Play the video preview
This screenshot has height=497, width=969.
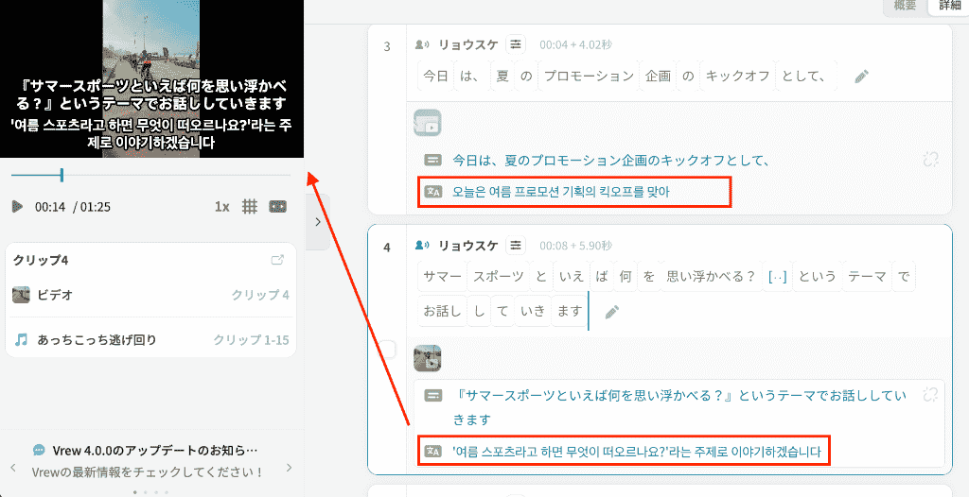pos(17,207)
